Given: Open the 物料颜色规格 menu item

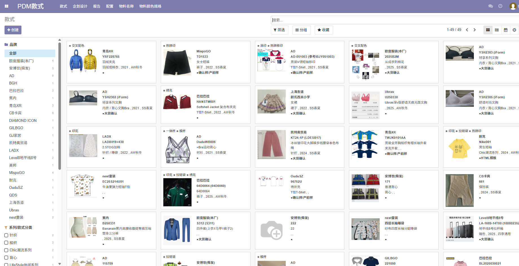Looking at the screenshot, I should point(150,6).
